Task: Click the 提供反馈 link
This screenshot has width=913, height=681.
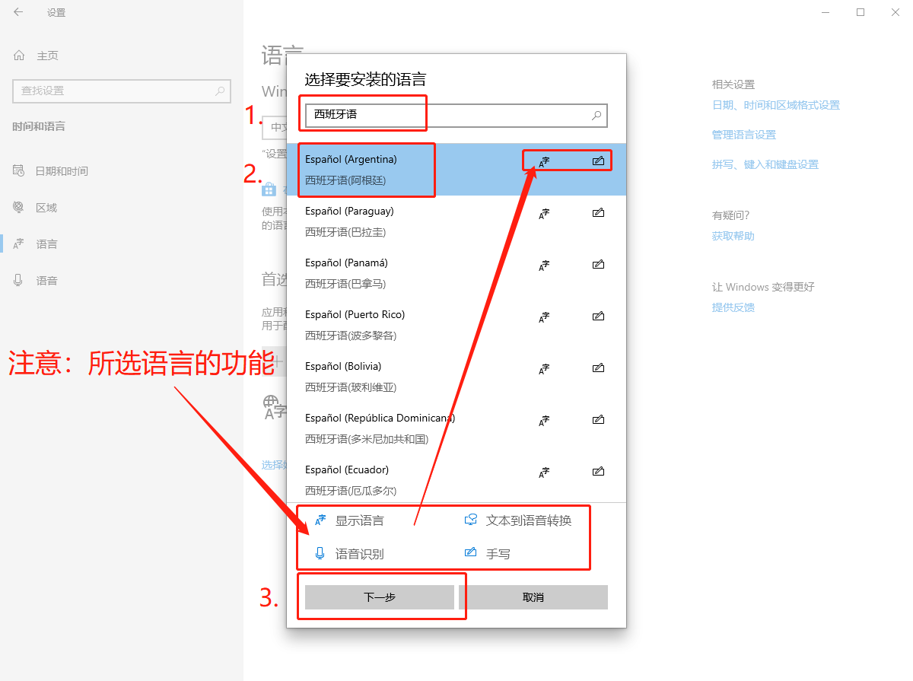Action: click(733, 307)
